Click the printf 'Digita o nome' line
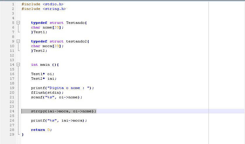 click(x=62, y=88)
